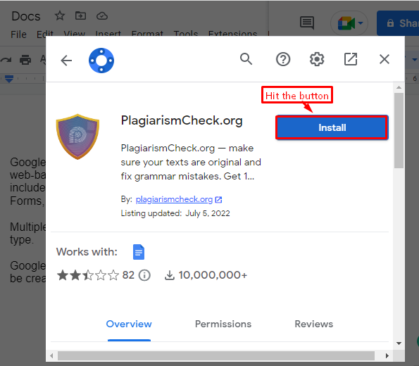Click the vertical scrollbar thumb in the dialog
The image size is (419, 366).
[x=399, y=130]
